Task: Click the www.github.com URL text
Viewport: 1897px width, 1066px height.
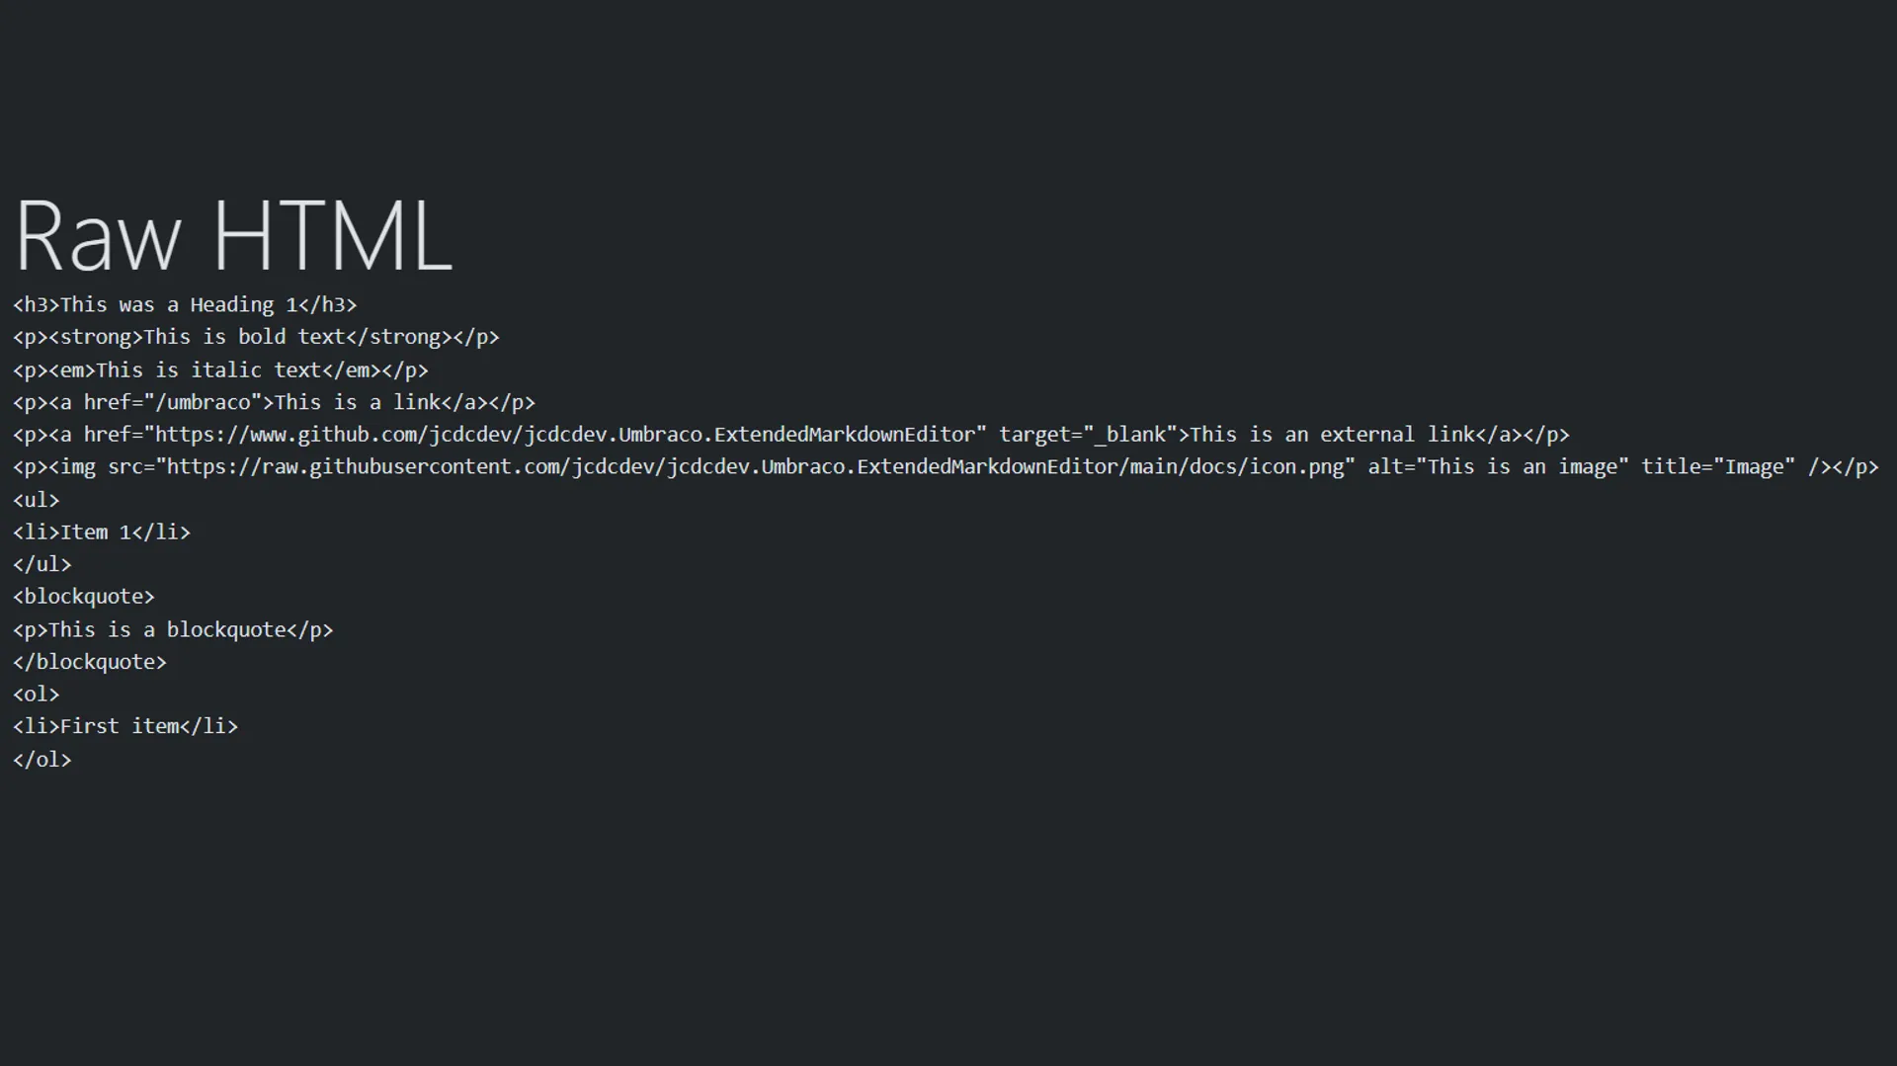Action: (570, 435)
